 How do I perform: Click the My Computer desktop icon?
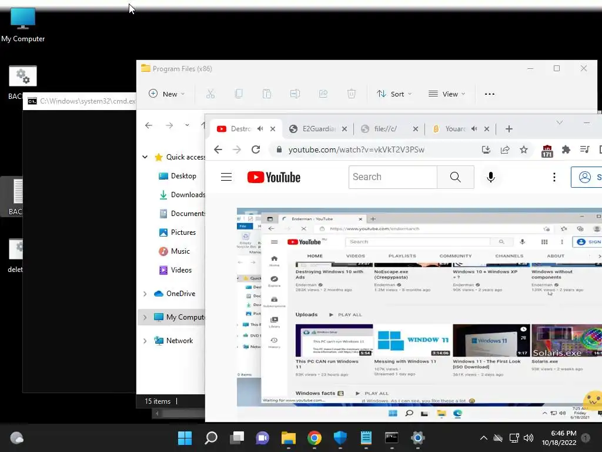[23, 25]
